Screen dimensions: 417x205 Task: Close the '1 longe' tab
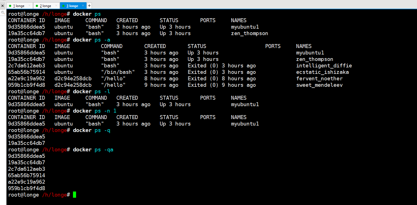(30, 6)
